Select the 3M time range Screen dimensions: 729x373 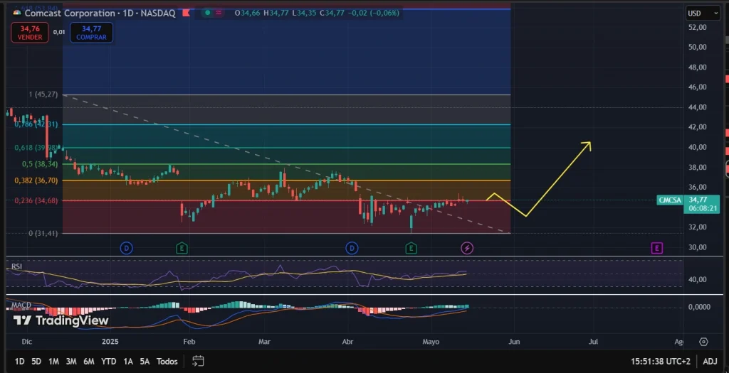pyautogui.click(x=71, y=362)
